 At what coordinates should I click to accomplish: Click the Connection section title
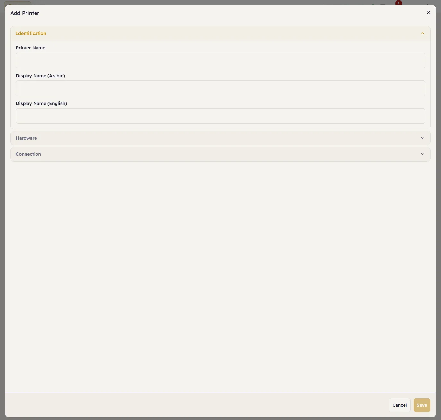tap(28, 154)
